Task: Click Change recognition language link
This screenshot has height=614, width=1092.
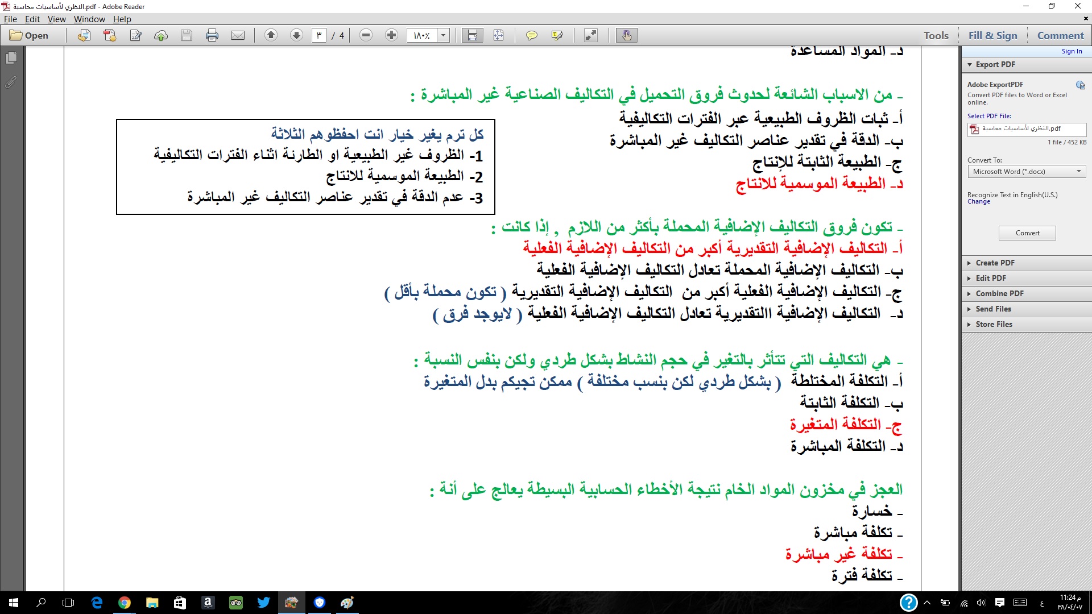Action: pos(978,201)
